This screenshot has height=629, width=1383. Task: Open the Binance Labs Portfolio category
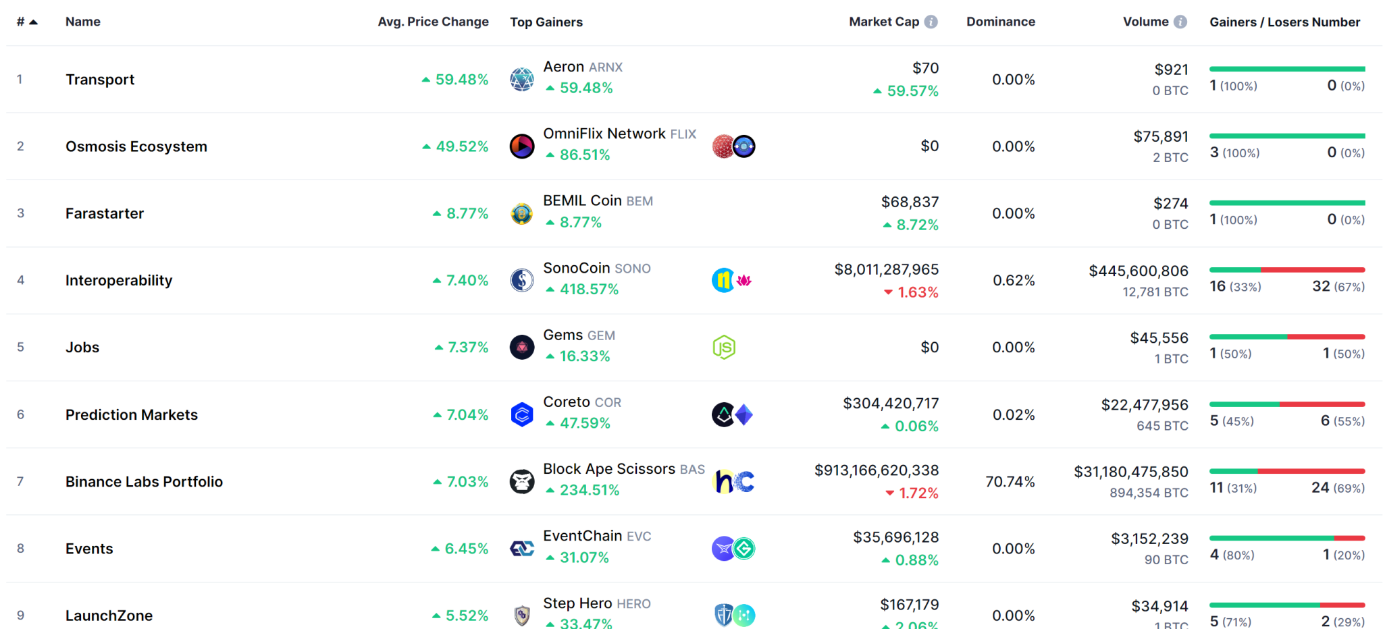click(144, 482)
